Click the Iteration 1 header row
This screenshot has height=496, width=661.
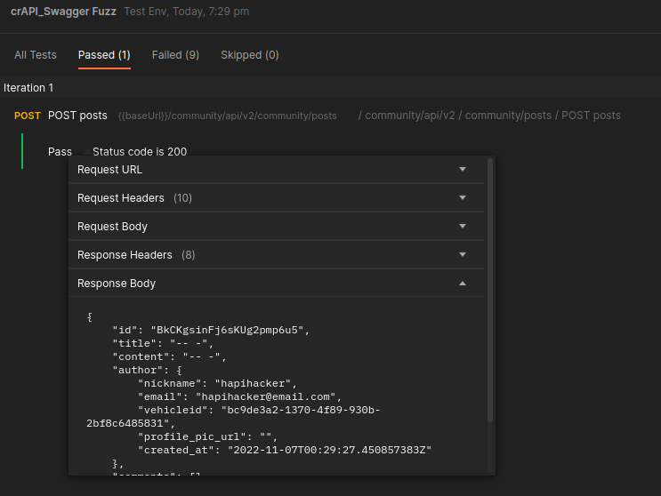28,88
